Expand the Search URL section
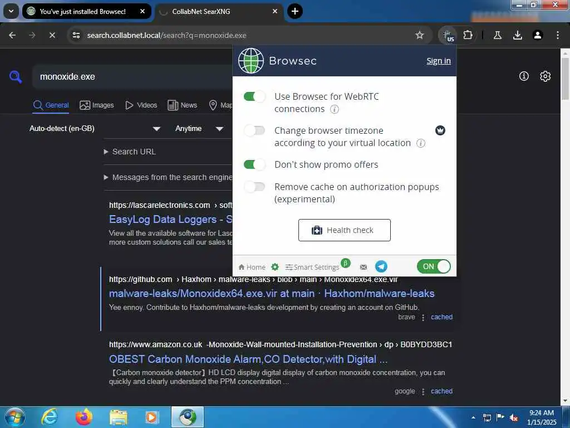 coord(130,152)
